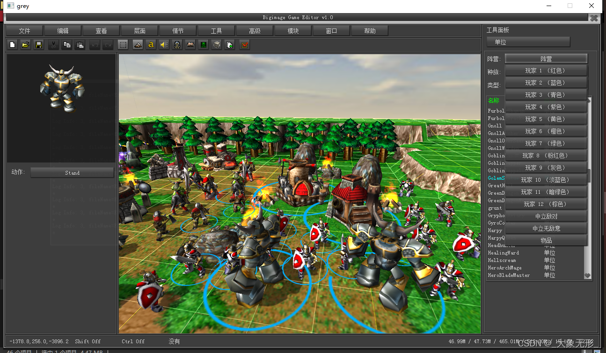Click the Undo arrow icon
The width and height of the screenshot is (606, 353).
pyautogui.click(x=95, y=45)
